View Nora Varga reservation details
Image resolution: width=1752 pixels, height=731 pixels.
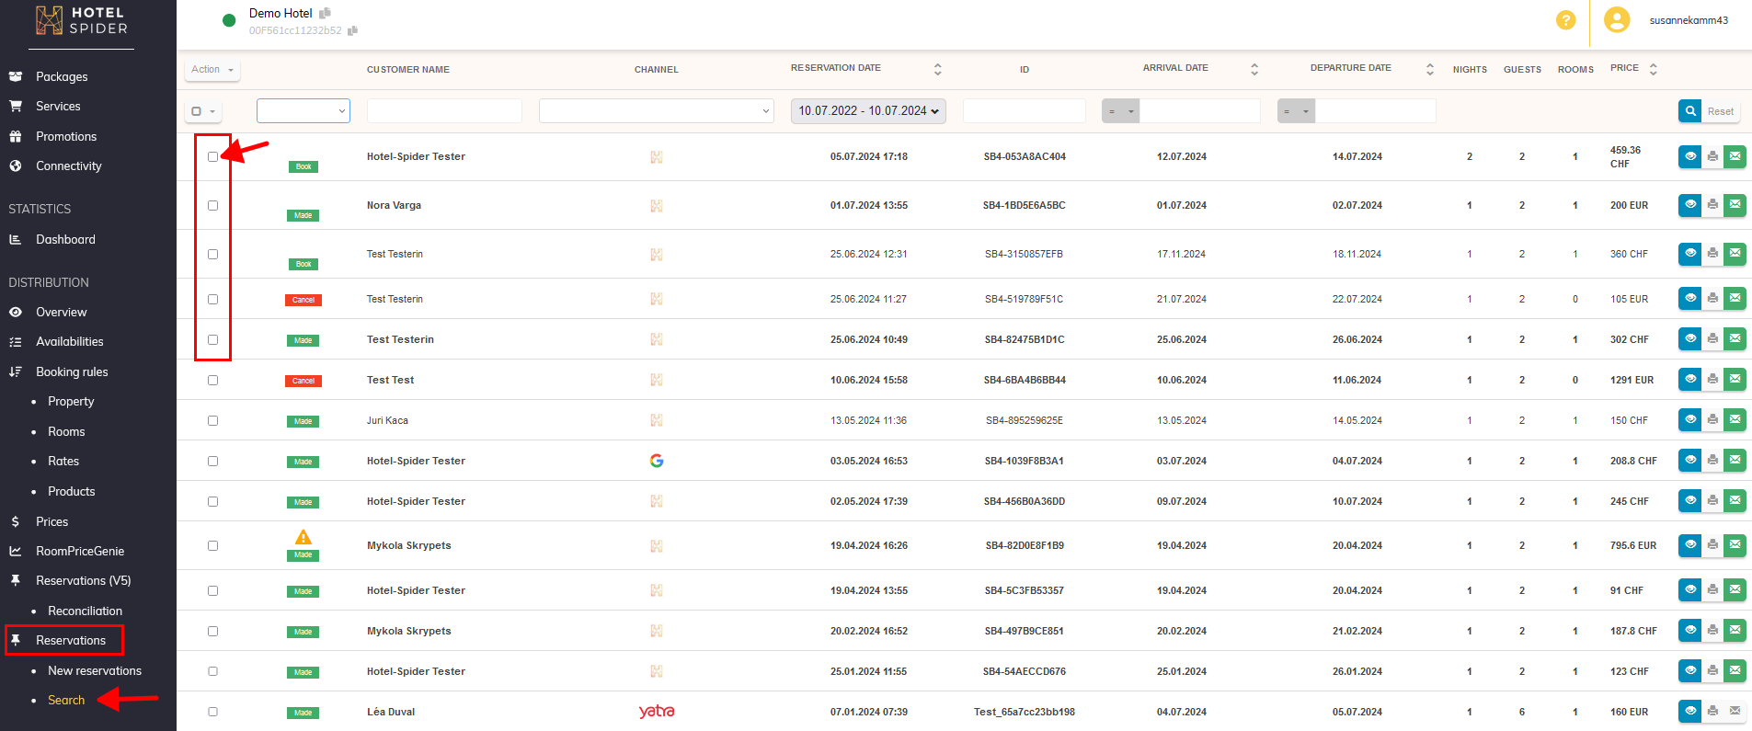click(1689, 205)
